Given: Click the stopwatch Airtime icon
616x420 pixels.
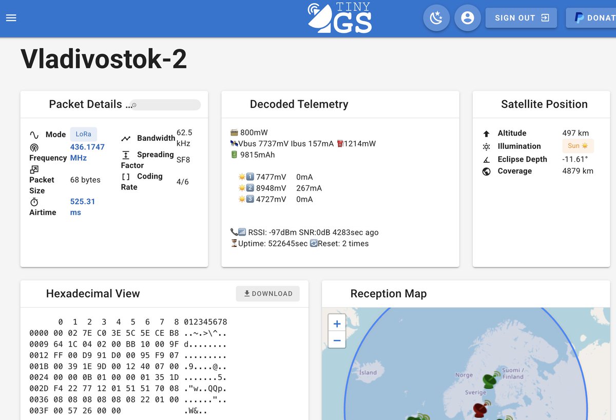Looking at the screenshot, I should coord(34,202).
